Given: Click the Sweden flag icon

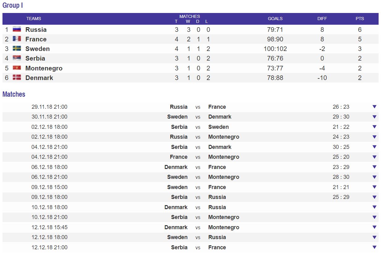Looking at the screenshot, I should 17,48.
